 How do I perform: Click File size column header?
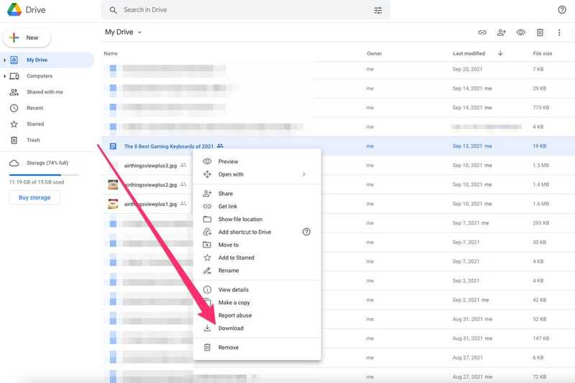click(543, 54)
